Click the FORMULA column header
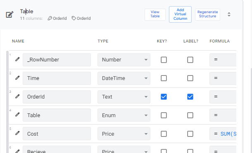Image resolution: width=252 pixels, height=153 pixels. coord(219,41)
